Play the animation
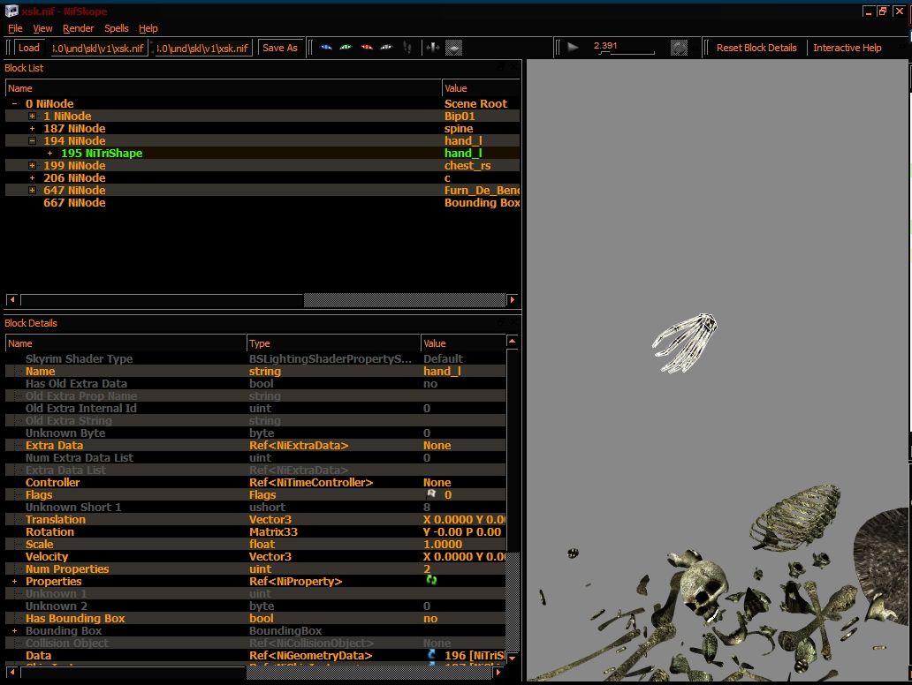Viewport: 912px width, 685px height. (x=573, y=48)
